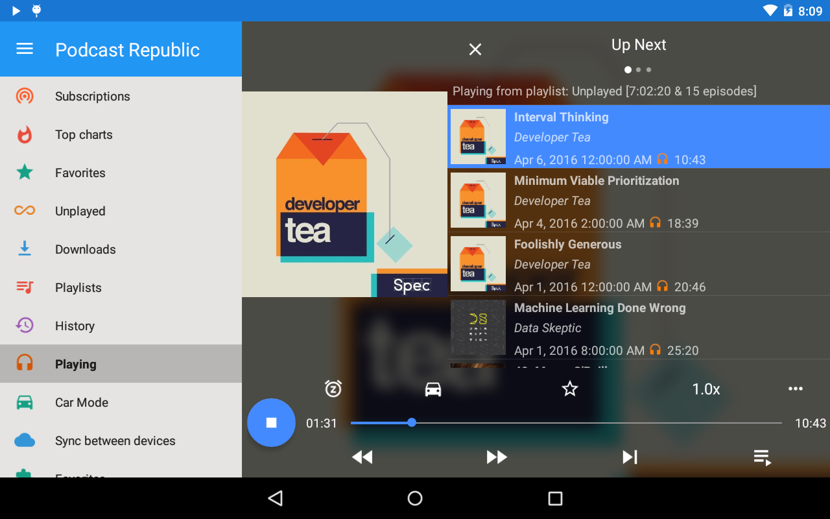Tap the Downloads arrow icon
The height and width of the screenshot is (519, 830).
[x=25, y=248]
